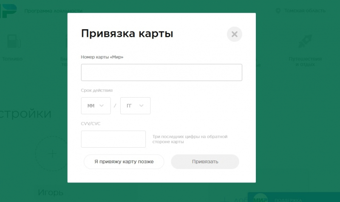Click the CVV hint text Три последних цифры
This screenshot has width=340, height=202.
[190, 139]
